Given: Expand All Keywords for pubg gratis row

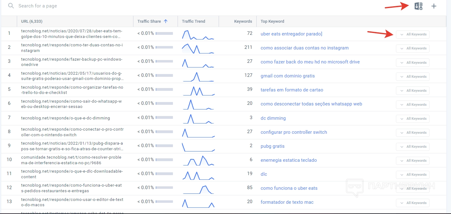Looking at the screenshot, I should [413, 147].
